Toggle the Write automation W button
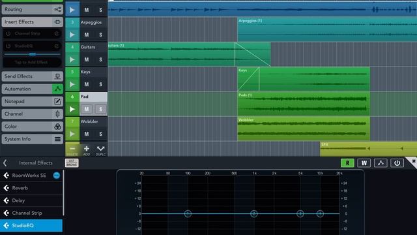 point(364,163)
